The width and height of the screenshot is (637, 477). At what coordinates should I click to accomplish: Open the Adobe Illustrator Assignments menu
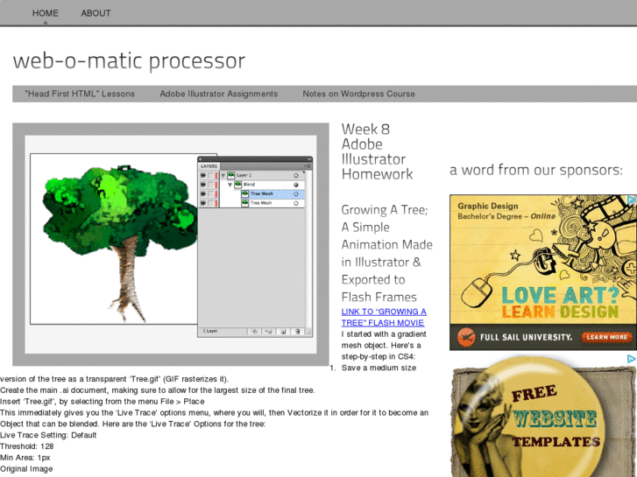pyautogui.click(x=218, y=94)
